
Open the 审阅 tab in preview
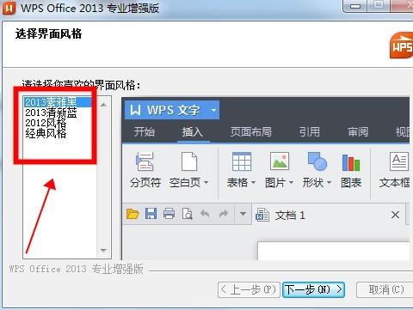coord(358,131)
